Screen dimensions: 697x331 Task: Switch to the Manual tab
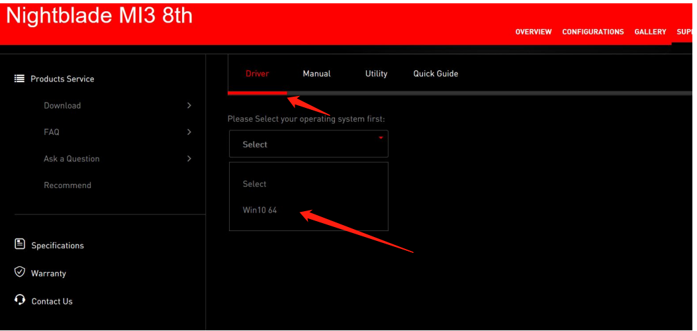pyautogui.click(x=316, y=73)
